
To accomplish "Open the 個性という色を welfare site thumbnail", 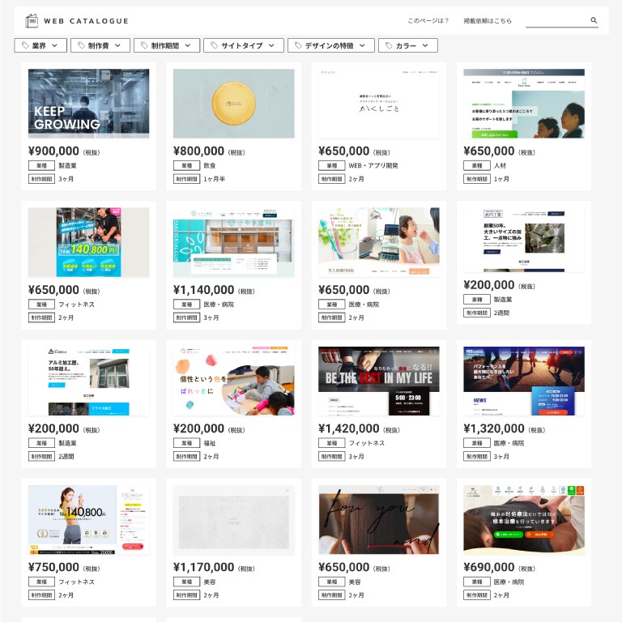I will click(233, 381).
